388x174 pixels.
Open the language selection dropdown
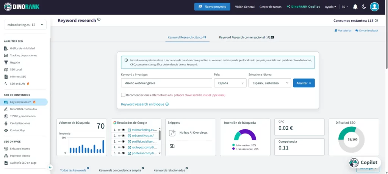[x=269, y=83]
